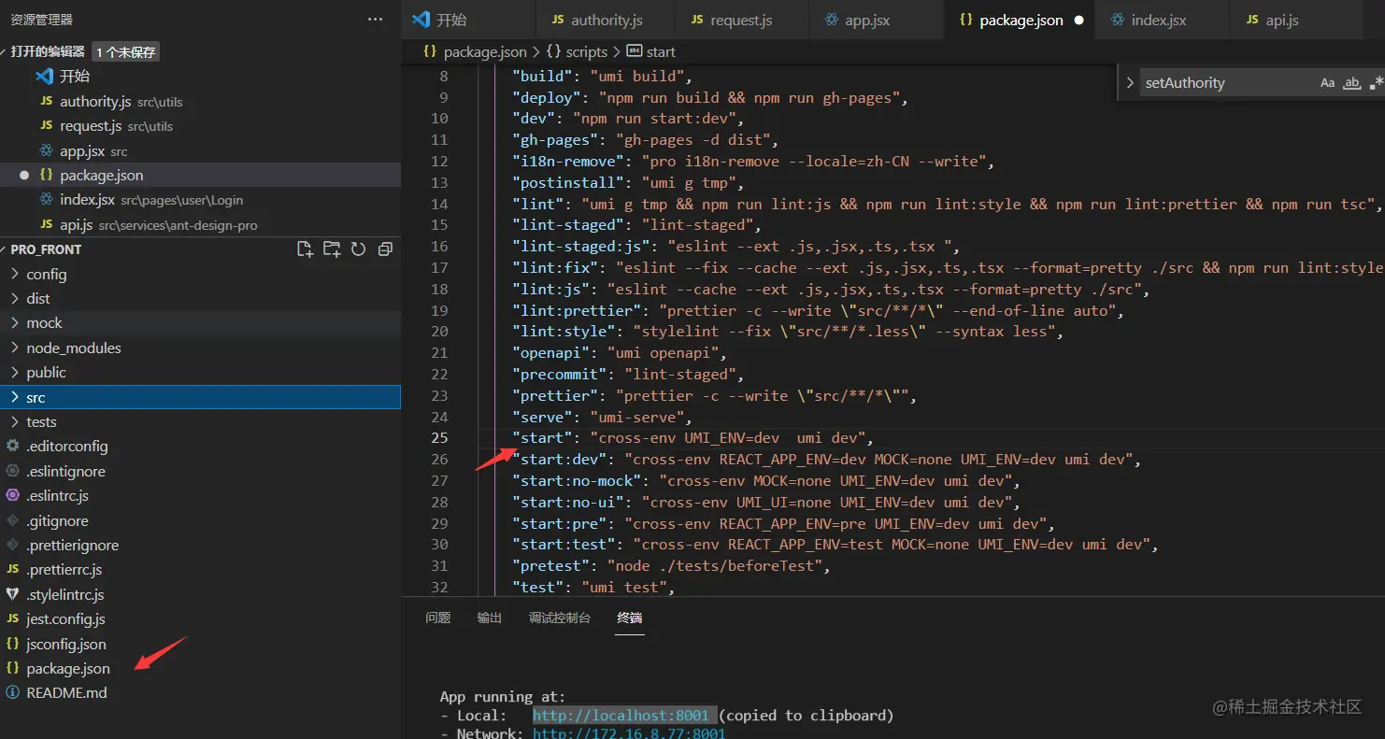Open the explorer more actions ellipsis menu
Image resolution: width=1385 pixels, height=739 pixels.
(x=375, y=19)
